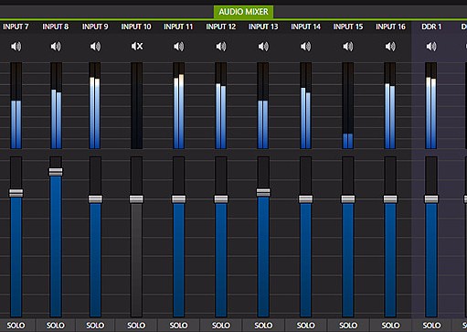Mute the INPUT 9 speaker icon
This screenshot has width=467, height=332.
point(95,47)
